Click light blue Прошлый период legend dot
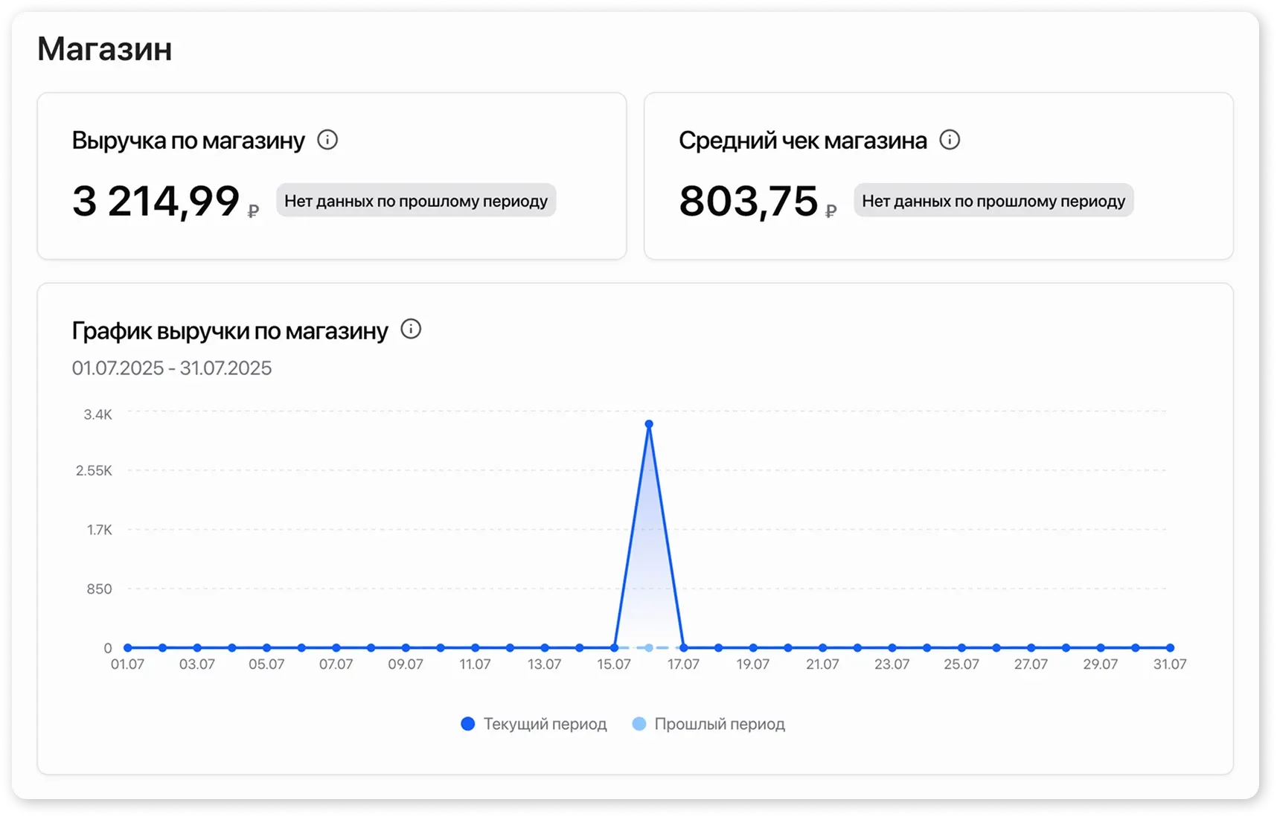This screenshot has width=1277, height=817. point(638,724)
